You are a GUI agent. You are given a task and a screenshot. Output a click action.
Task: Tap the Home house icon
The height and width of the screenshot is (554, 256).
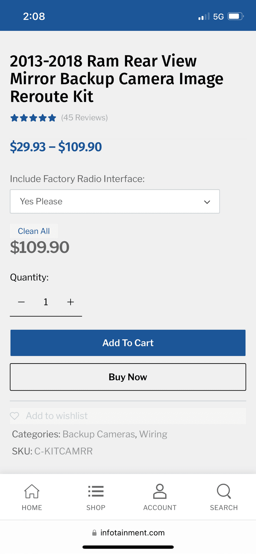pos(32,491)
